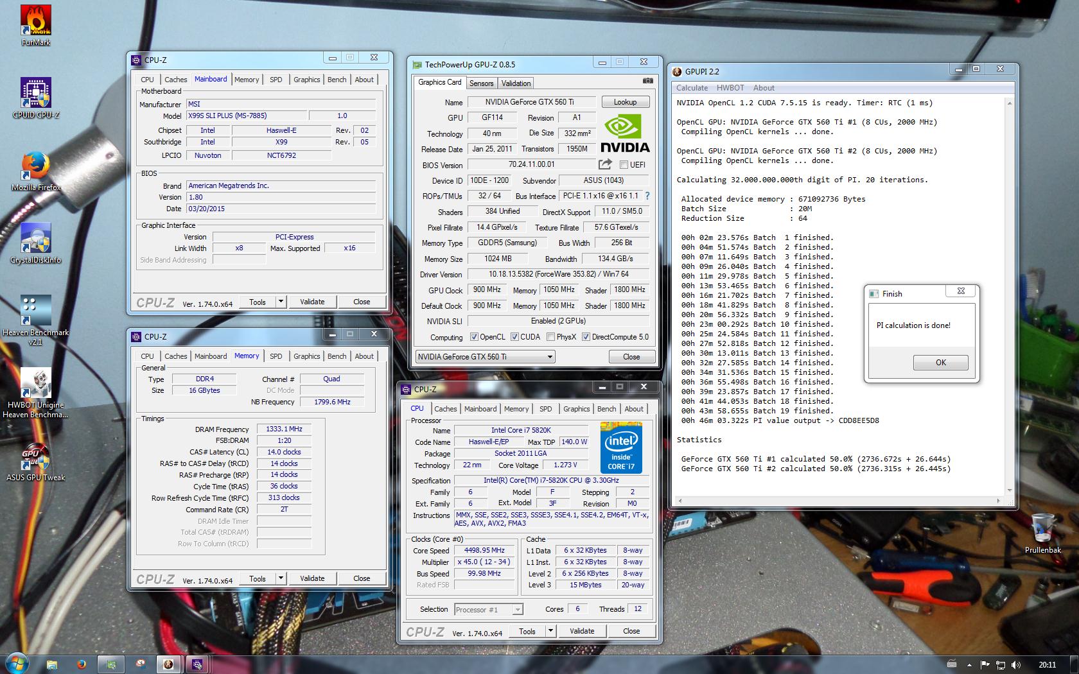The height and width of the screenshot is (674, 1079).
Task: Click the taskbar clock showing 20:11
Action: click(x=1047, y=664)
